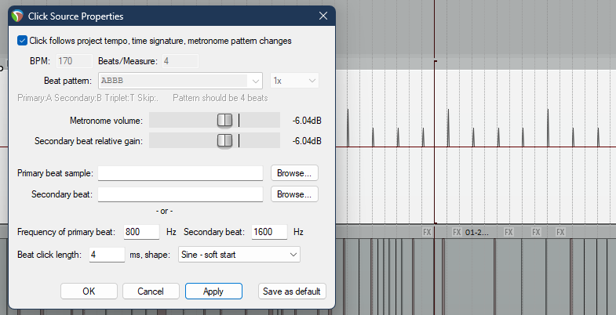616x315 pixels.
Task: Click the Frequency of primary beat field
Action: (141, 232)
